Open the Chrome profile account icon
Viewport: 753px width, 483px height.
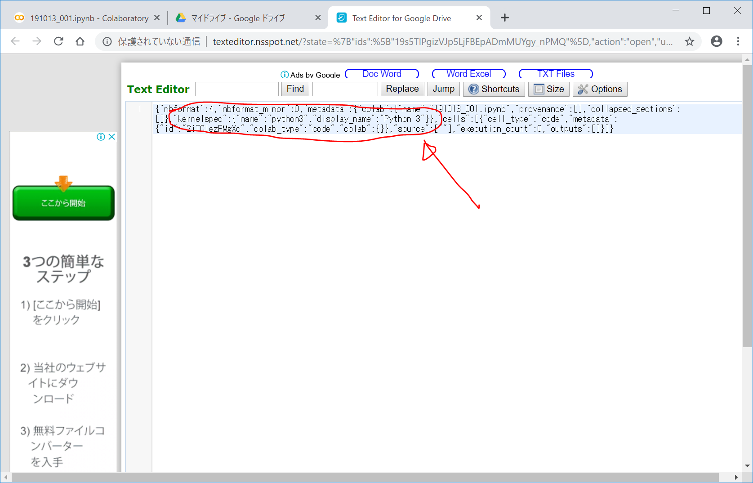(x=716, y=41)
